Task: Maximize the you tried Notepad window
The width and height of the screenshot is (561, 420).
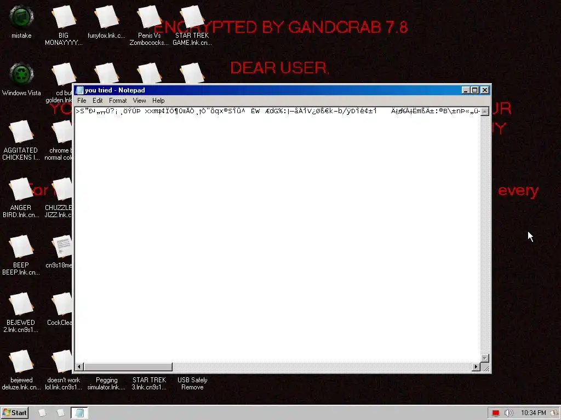Action: (475, 90)
